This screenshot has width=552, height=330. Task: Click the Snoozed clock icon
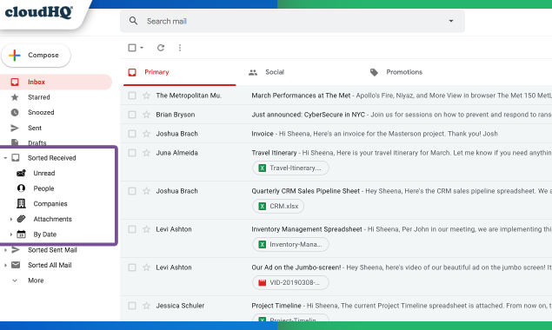pyautogui.click(x=15, y=113)
